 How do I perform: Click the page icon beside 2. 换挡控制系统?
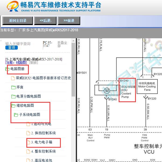tap(28, 133)
